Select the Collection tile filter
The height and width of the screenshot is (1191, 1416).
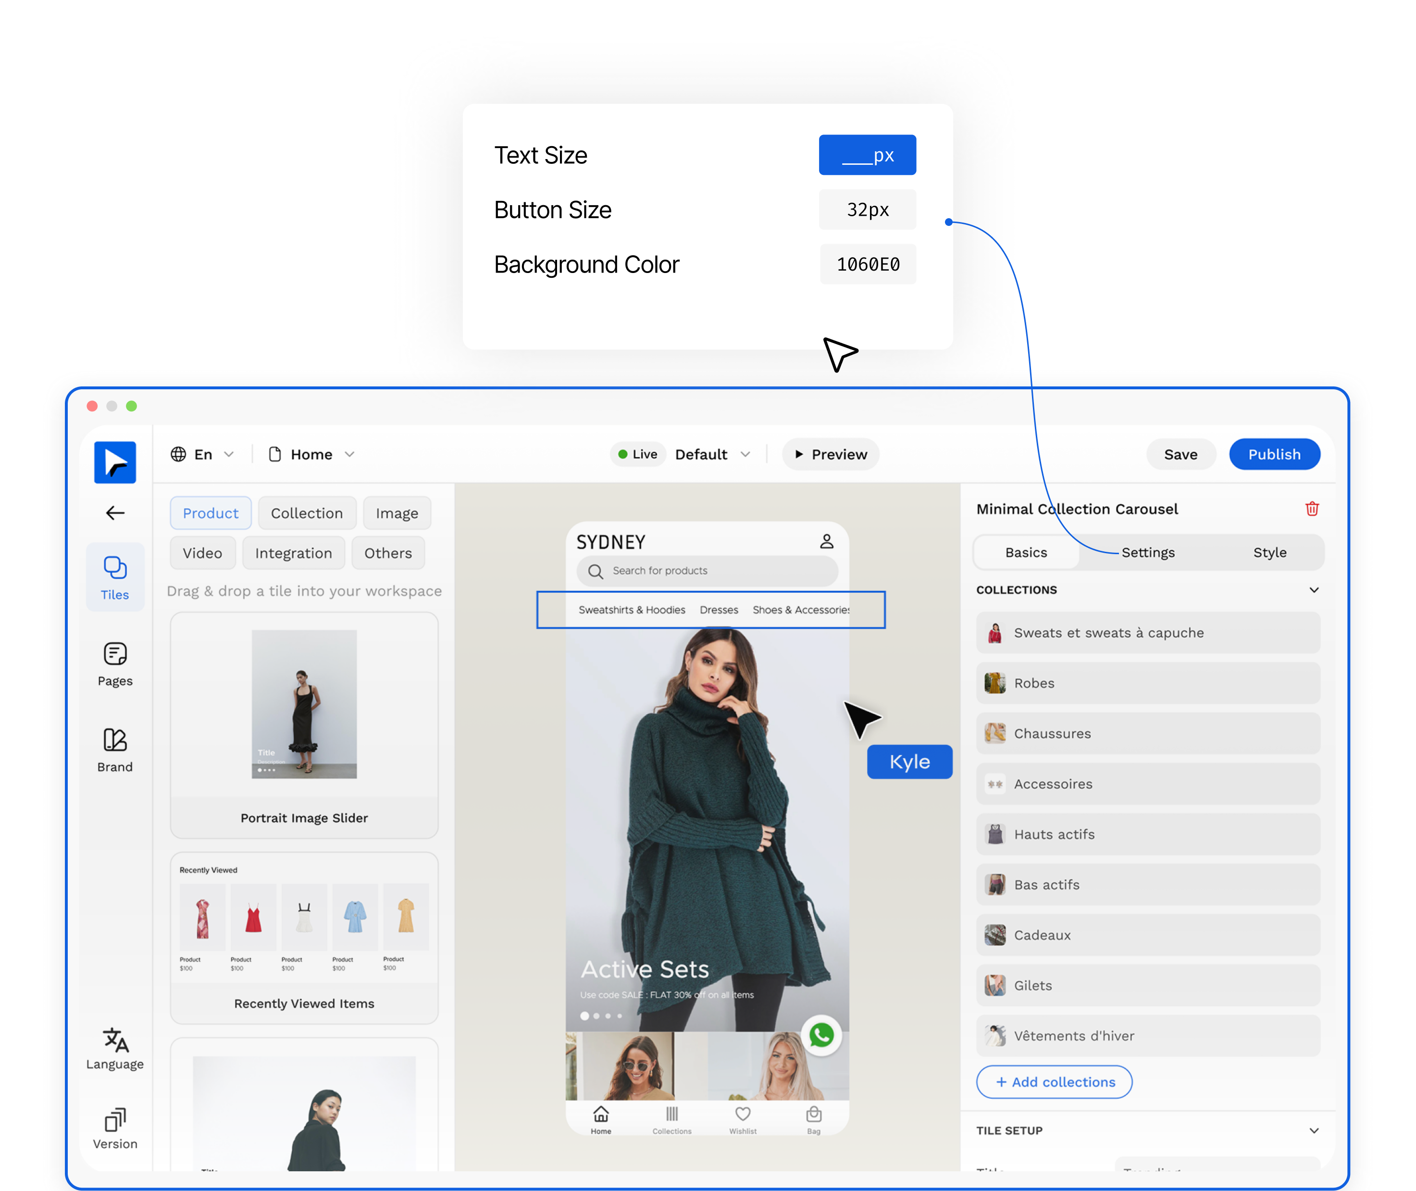click(x=307, y=513)
